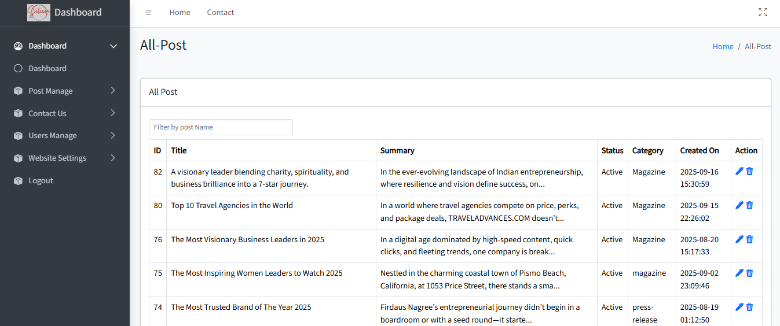The height and width of the screenshot is (326, 780).
Task: Toggle the sidebar with hamburger icon
Action: [148, 12]
